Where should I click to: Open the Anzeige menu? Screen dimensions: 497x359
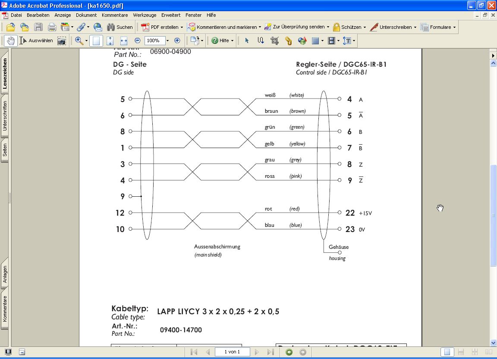(x=63, y=15)
